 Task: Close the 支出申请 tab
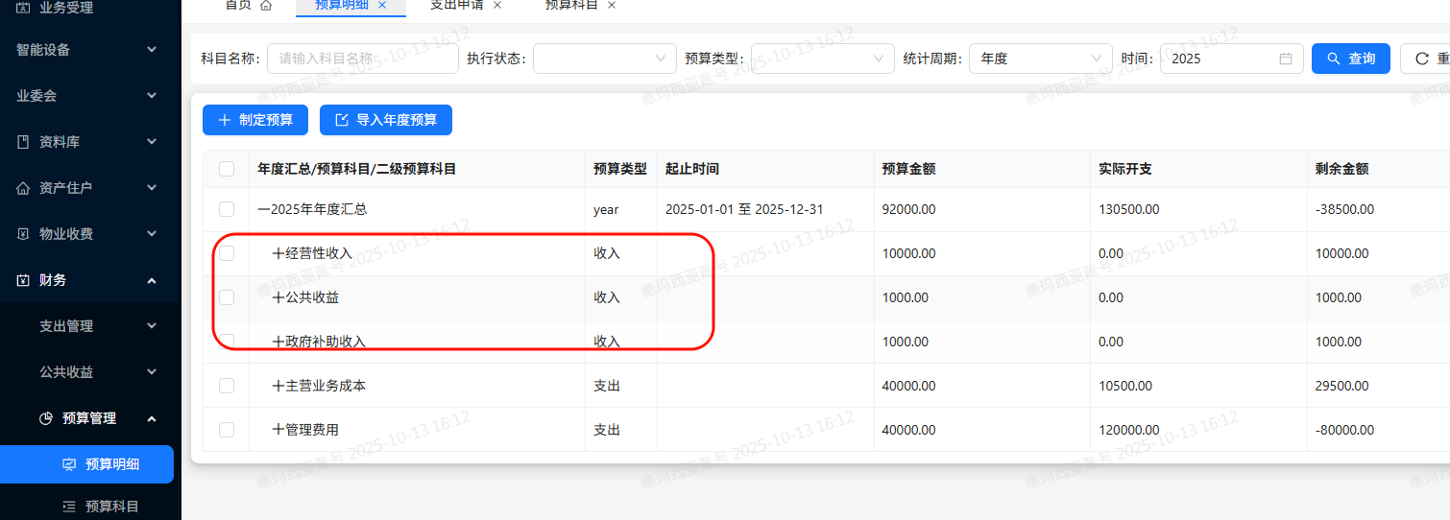point(496,5)
